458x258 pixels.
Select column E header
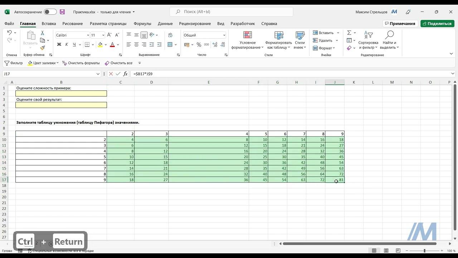(x=209, y=82)
